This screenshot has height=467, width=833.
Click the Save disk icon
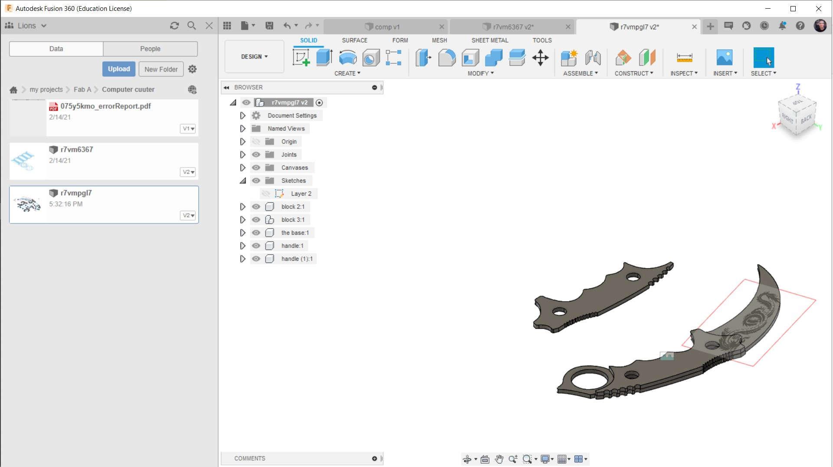coord(269,26)
